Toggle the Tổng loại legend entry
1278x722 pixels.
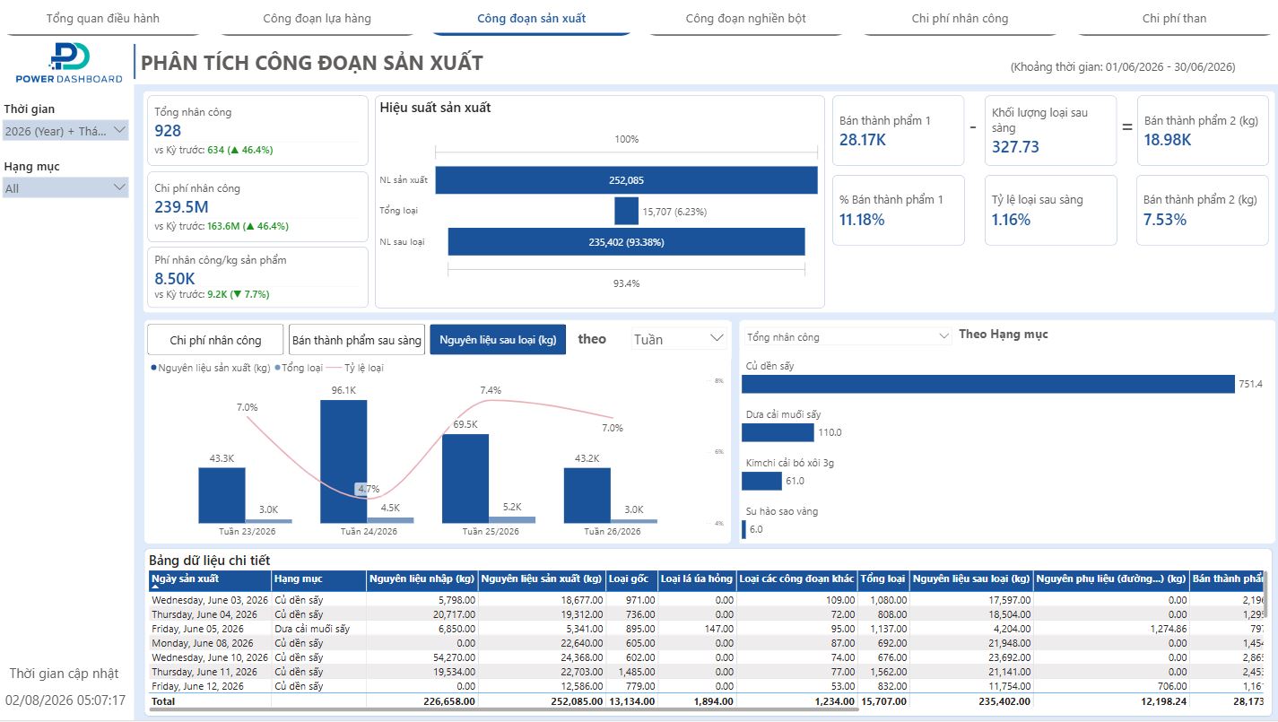tap(299, 368)
